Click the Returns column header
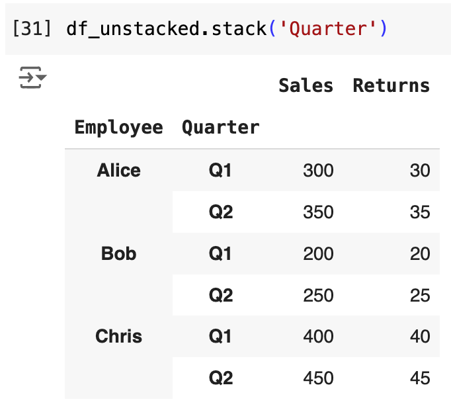The width and height of the screenshot is (451, 418). coord(391,85)
